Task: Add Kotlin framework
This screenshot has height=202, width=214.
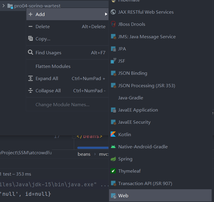Action: click(160, 134)
